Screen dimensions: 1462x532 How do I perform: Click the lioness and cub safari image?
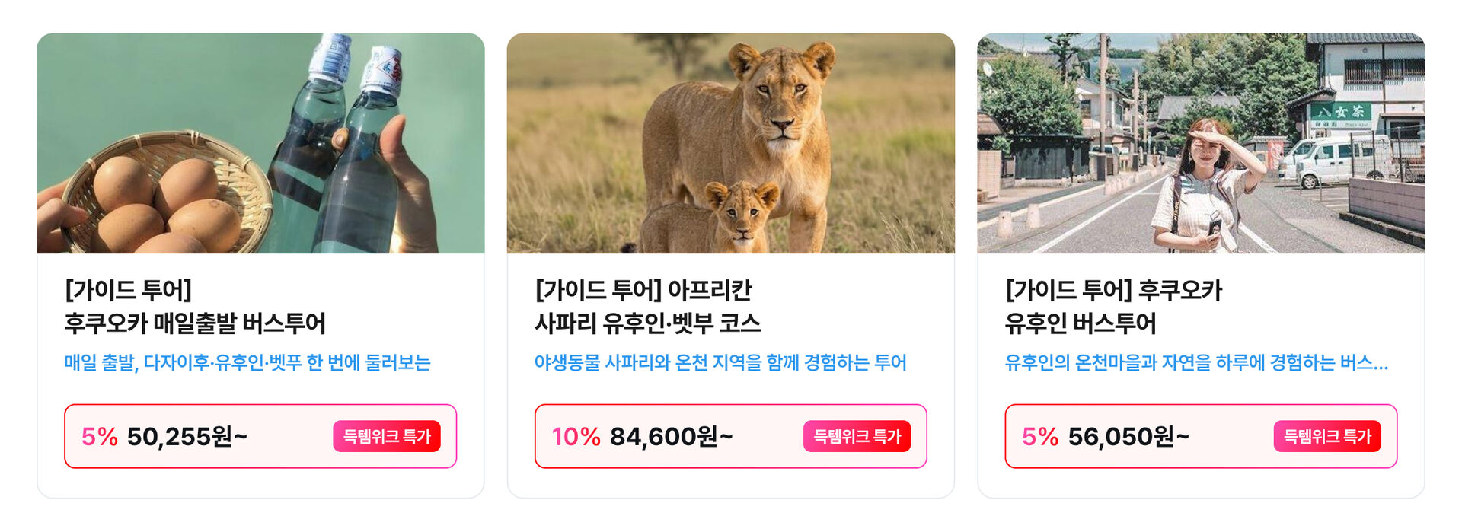731,143
